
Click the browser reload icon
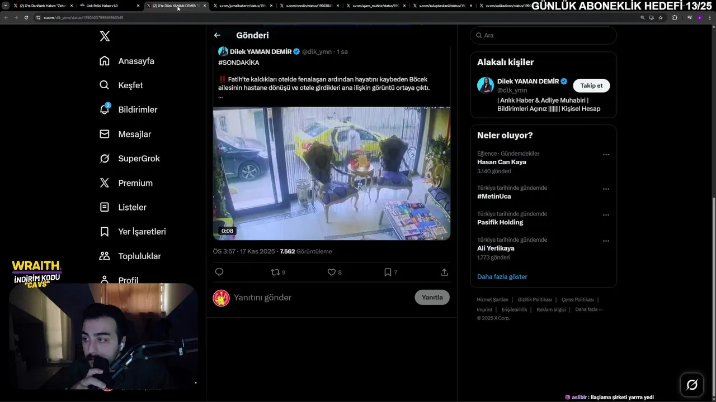pyautogui.click(x=26, y=17)
